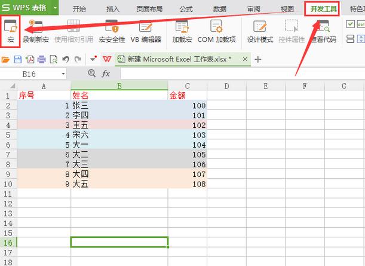
Task: Switch to the 开发工具 ribbon tab
Action: click(x=323, y=9)
